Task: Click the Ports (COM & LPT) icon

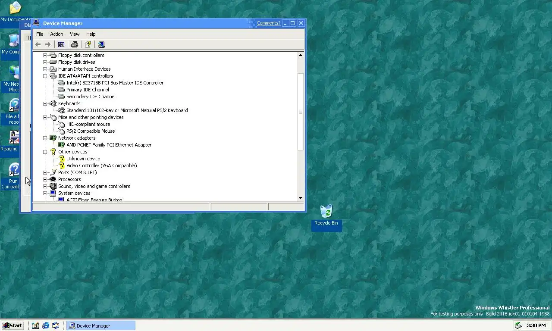Action: (x=53, y=172)
